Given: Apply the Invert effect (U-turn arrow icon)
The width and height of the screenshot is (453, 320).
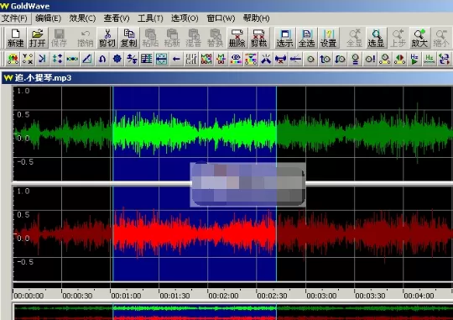Looking at the screenshot, I should pyautogui.click(x=102, y=59).
